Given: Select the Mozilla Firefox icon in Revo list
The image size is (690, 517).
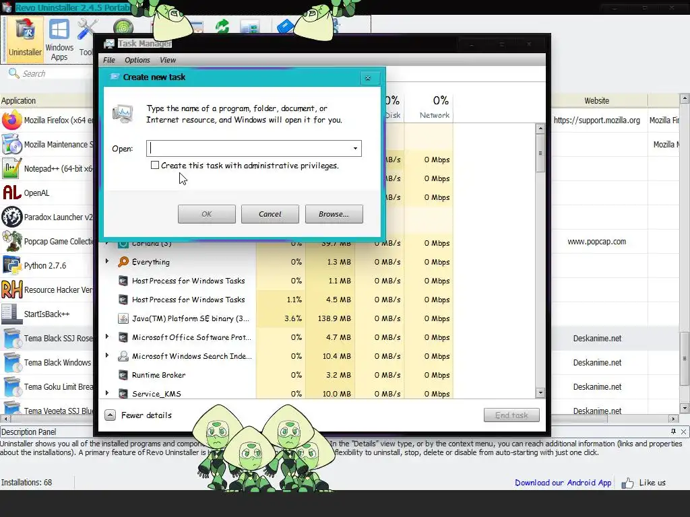Looking at the screenshot, I should 12,120.
